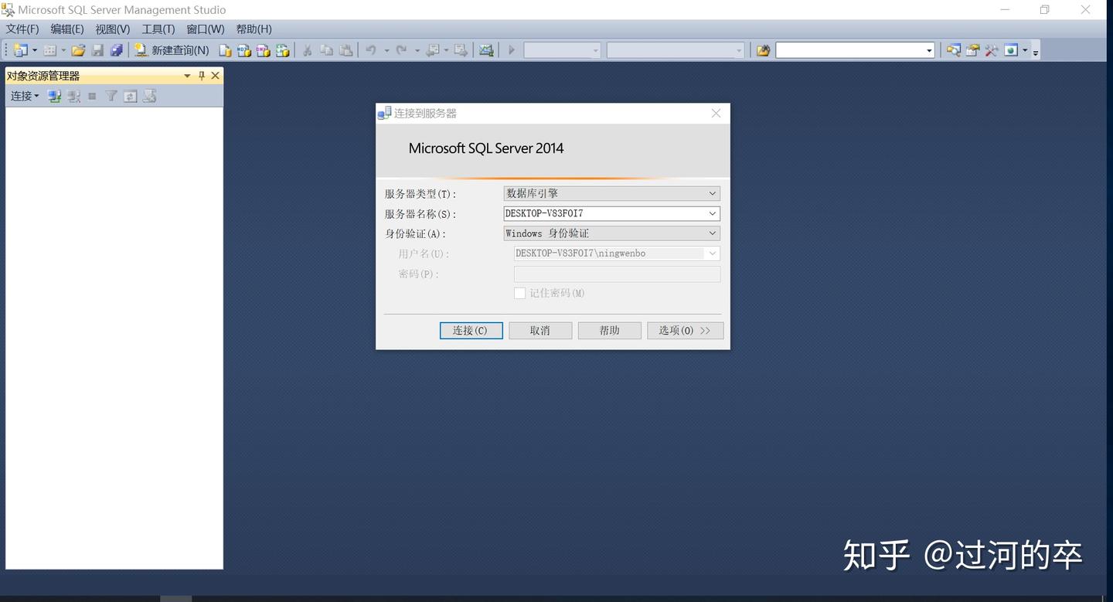This screenshot has height=602, width=1113.
Task: Open the 编辑(E) menu
Action: [67, 29]
